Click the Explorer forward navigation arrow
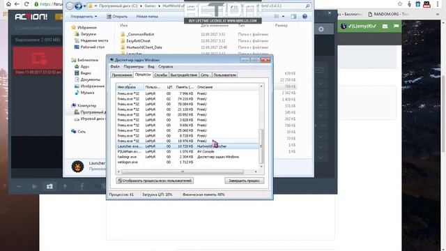This screenshot has width=446, height=251. point(78,6)
